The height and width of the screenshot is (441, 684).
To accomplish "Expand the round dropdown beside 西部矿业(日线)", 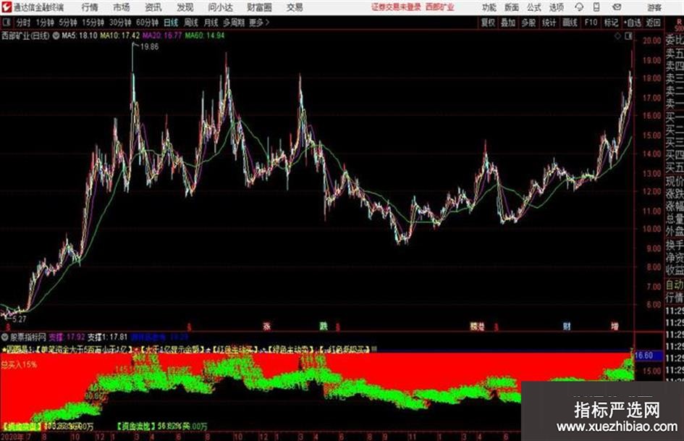I will [56, 35].
